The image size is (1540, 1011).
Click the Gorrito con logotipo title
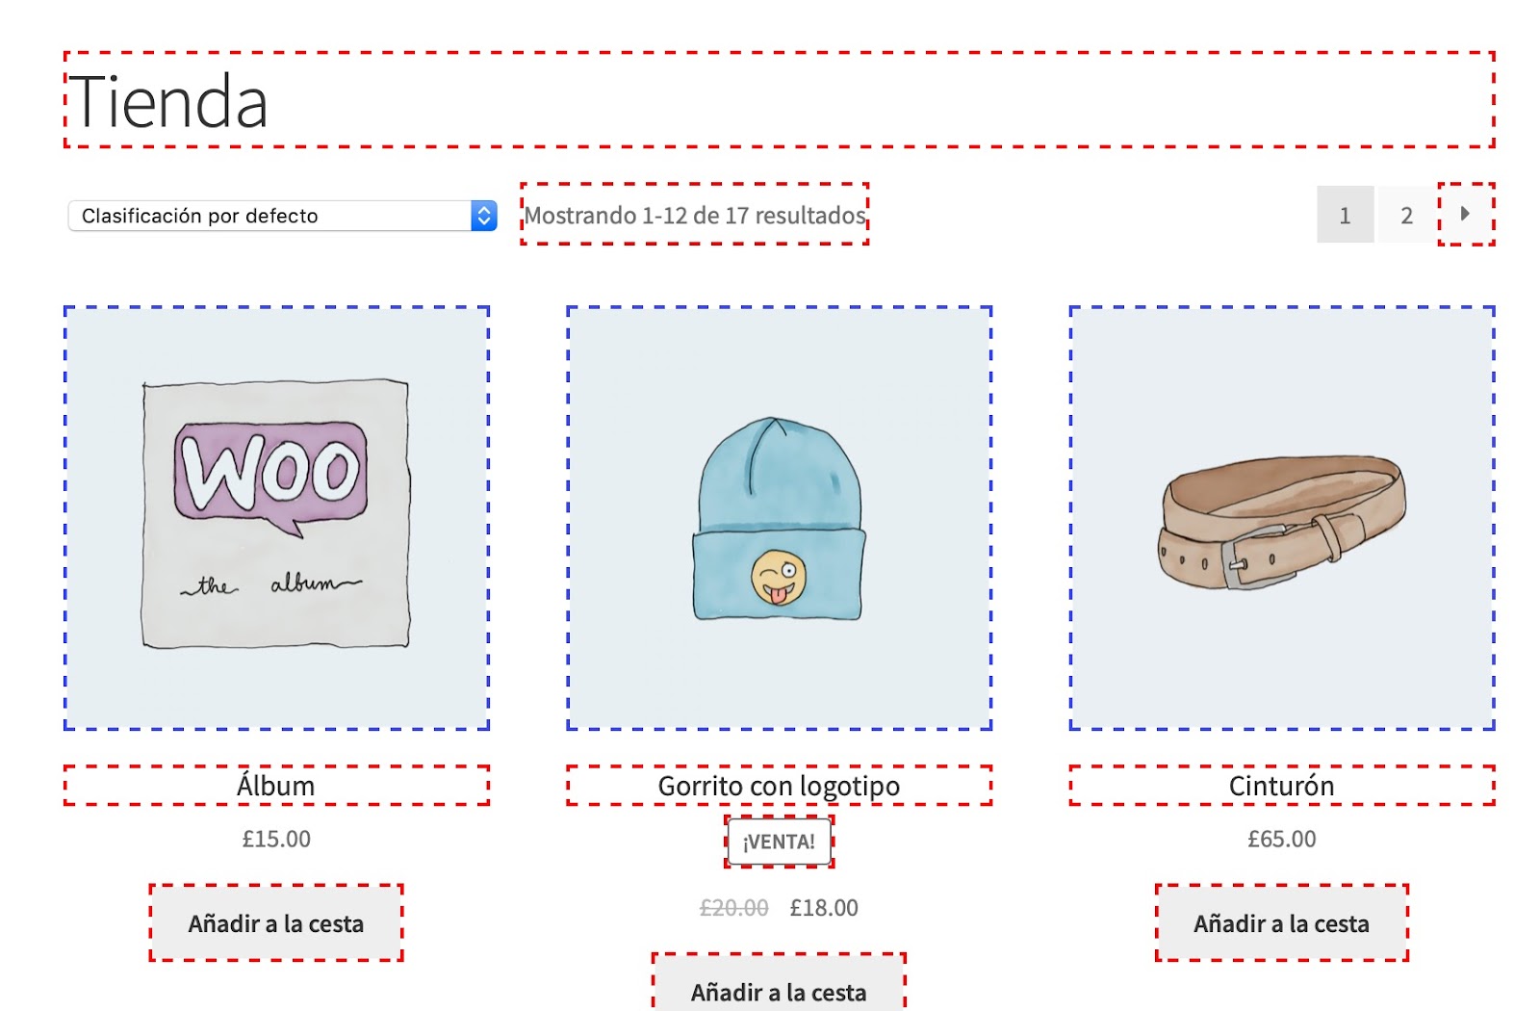[779, 786]
